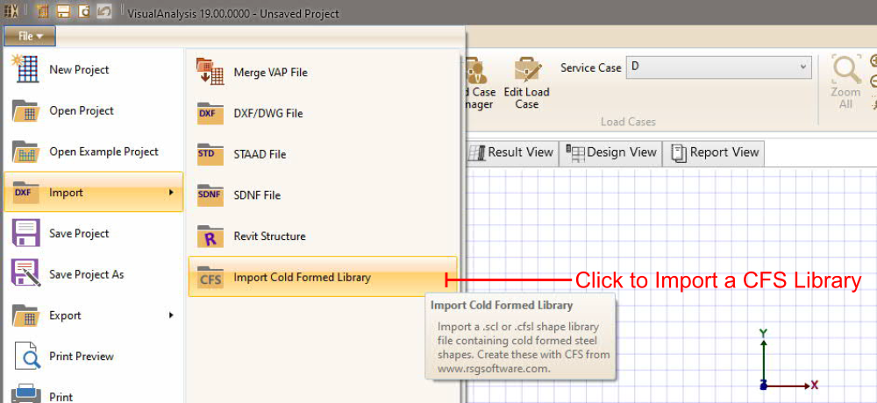This screenshot has height=403, width=877.
Task: Click Import Cold Formed Library
Action: click(323, 277)
